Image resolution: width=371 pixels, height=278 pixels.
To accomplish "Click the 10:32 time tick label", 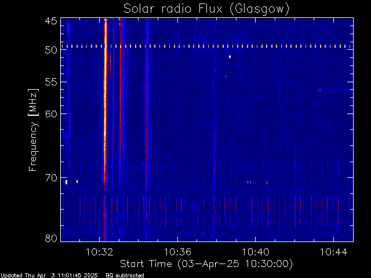I will click(99, 252).
